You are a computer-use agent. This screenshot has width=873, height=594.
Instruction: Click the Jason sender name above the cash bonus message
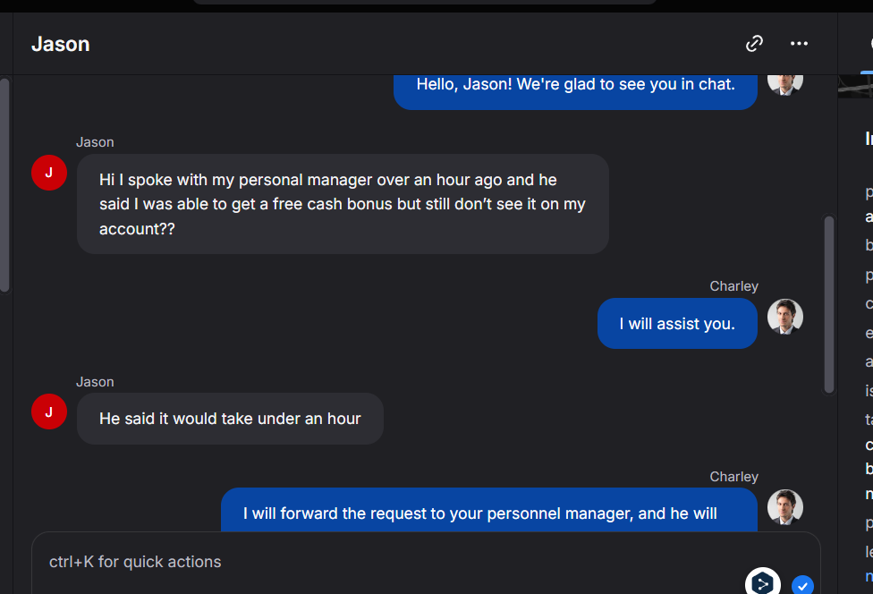coord(95,142)
